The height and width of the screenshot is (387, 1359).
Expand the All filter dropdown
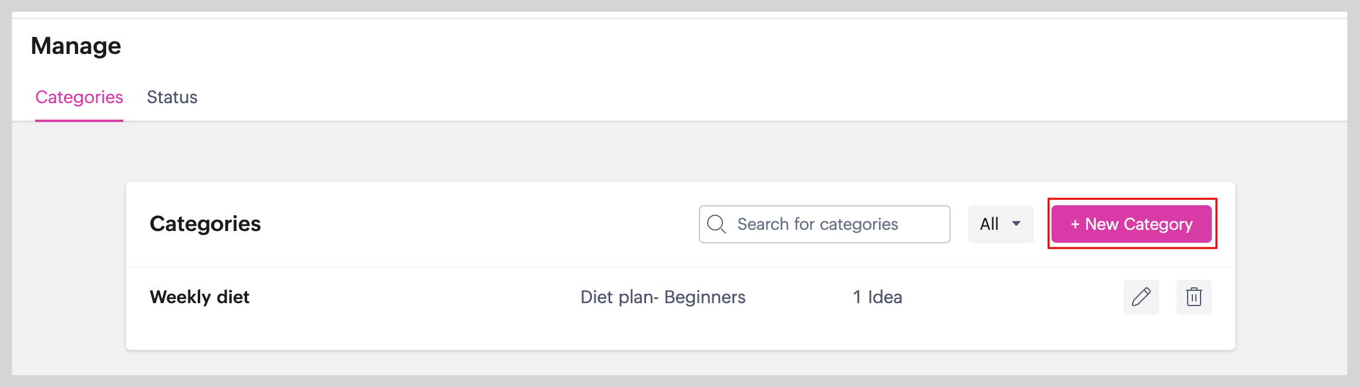click(x=1000, y=224)
